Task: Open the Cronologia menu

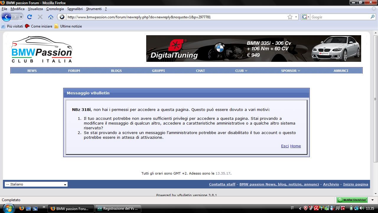Action: (55, 9)
